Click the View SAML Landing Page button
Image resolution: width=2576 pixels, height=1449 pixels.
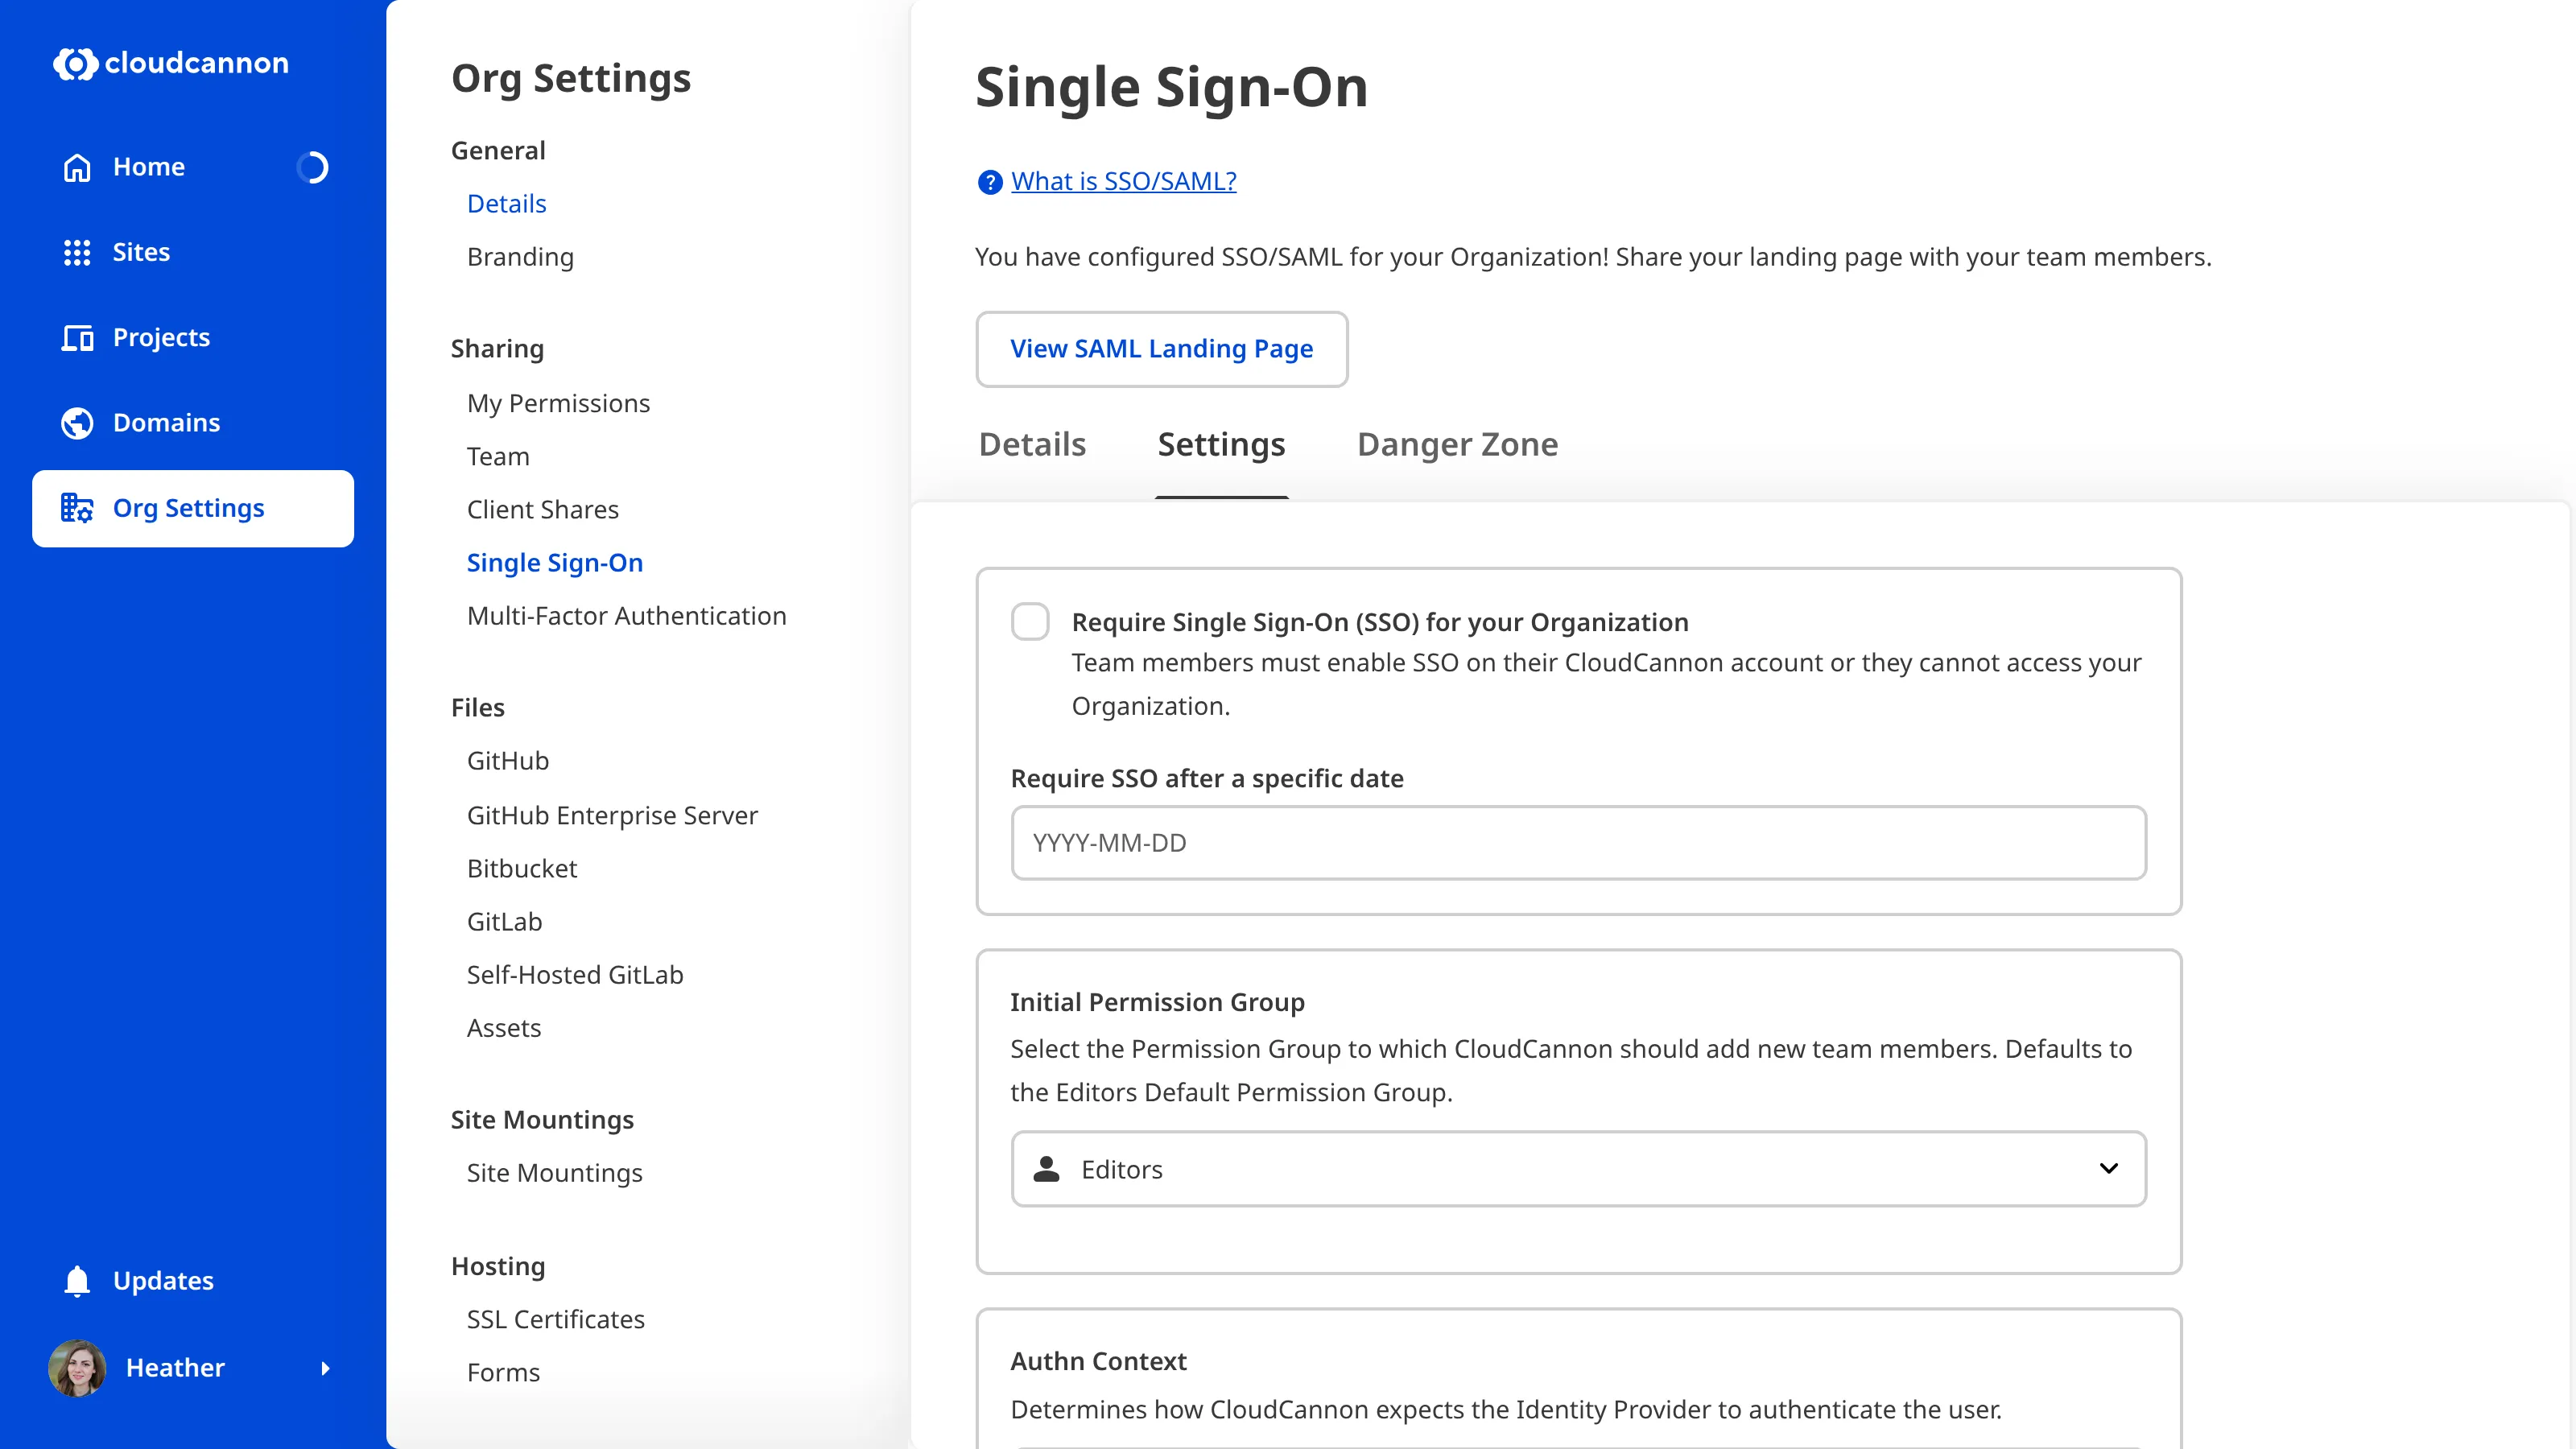(x=1161, y=349)
